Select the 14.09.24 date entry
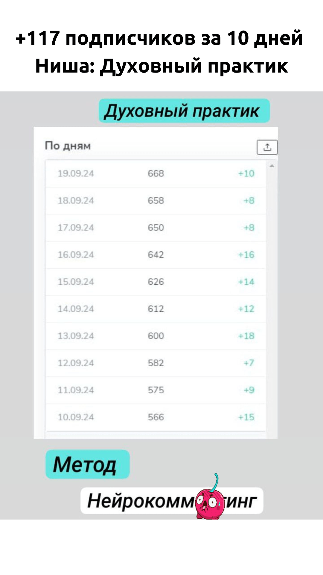The height and width of the screenshot is (575, 323). click(76, 309)
